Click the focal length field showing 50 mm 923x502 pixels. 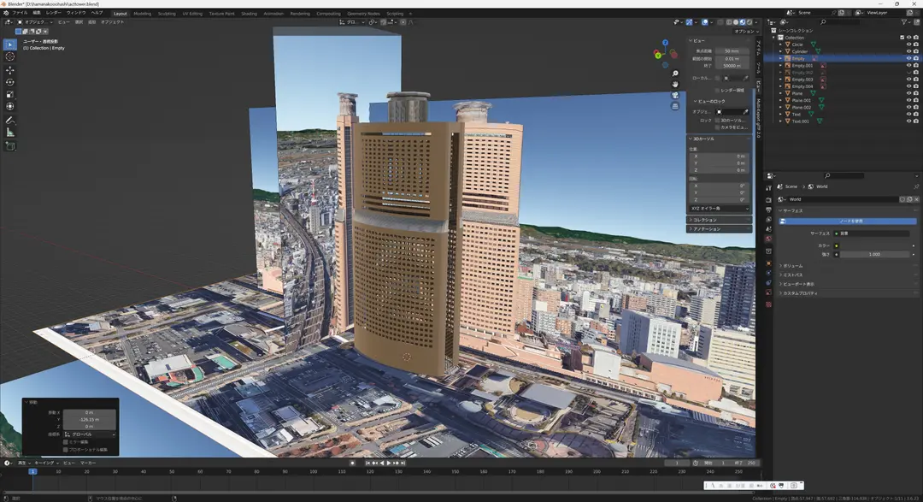[x=732, y=51]
